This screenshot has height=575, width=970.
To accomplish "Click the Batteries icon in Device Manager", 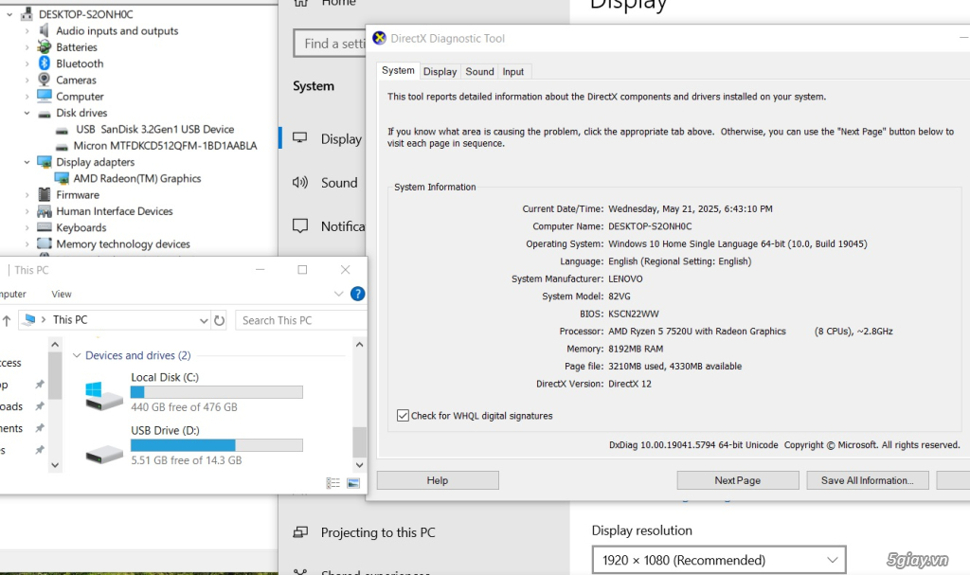I will [x=44, y=47].
